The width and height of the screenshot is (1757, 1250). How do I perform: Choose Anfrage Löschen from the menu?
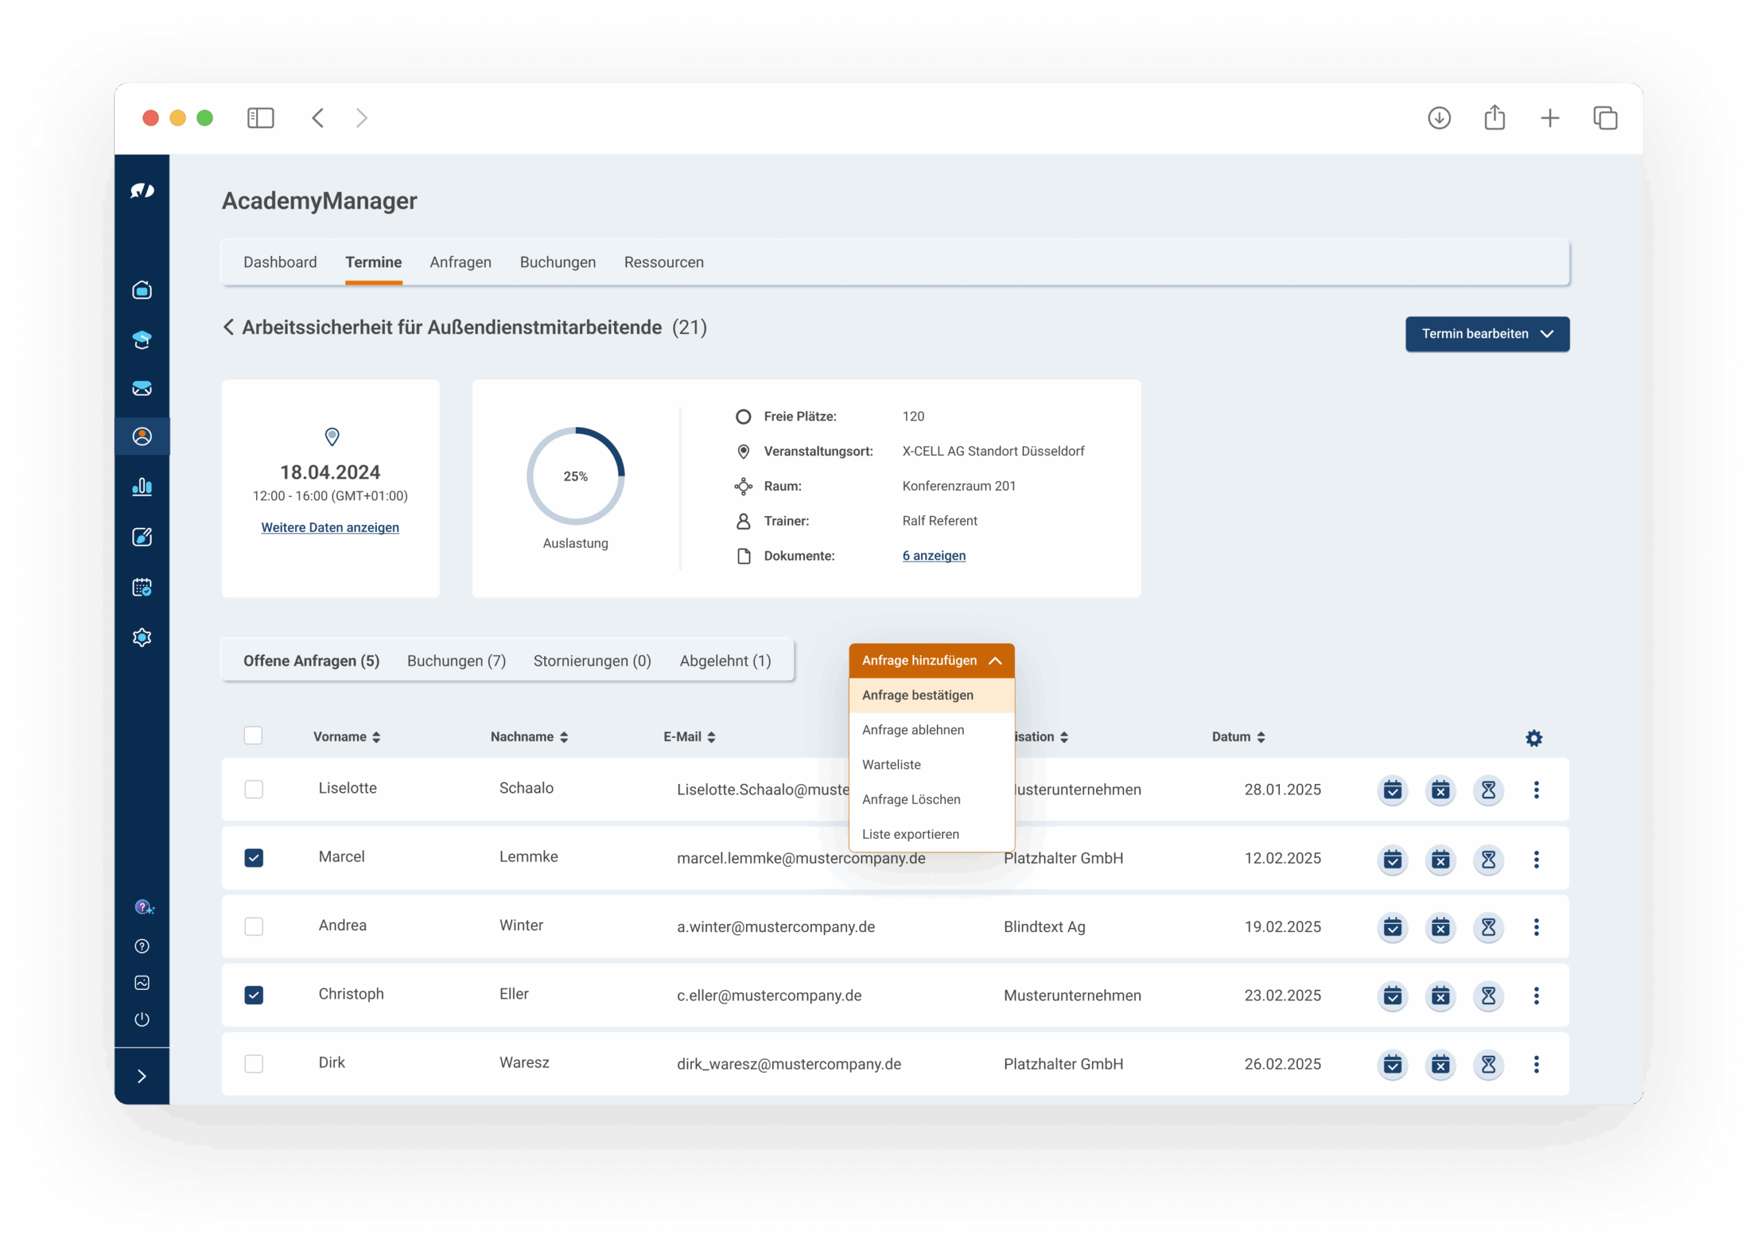(931, 799)
